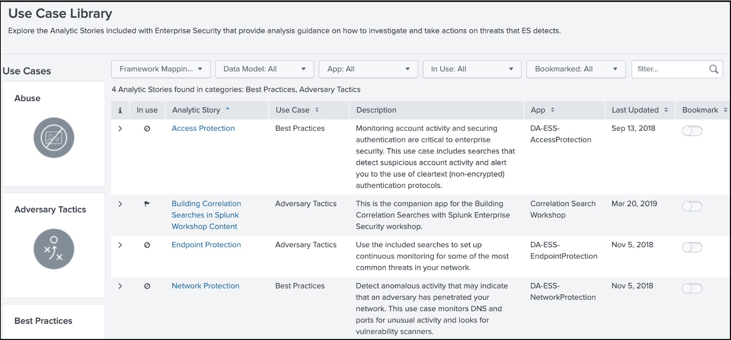This screenshot has height=340, width=731.
Task: Click the not-in-use icon for Access Protection
Action: (x=147, y=128)
